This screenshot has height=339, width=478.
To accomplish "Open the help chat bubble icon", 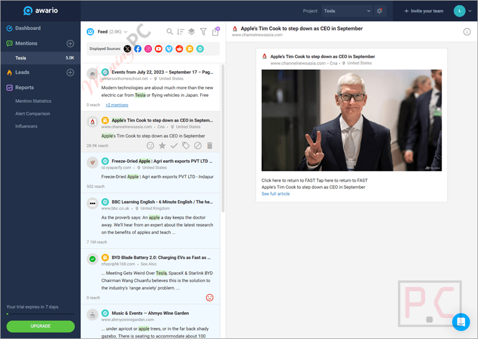I will [x=461, y=322].
